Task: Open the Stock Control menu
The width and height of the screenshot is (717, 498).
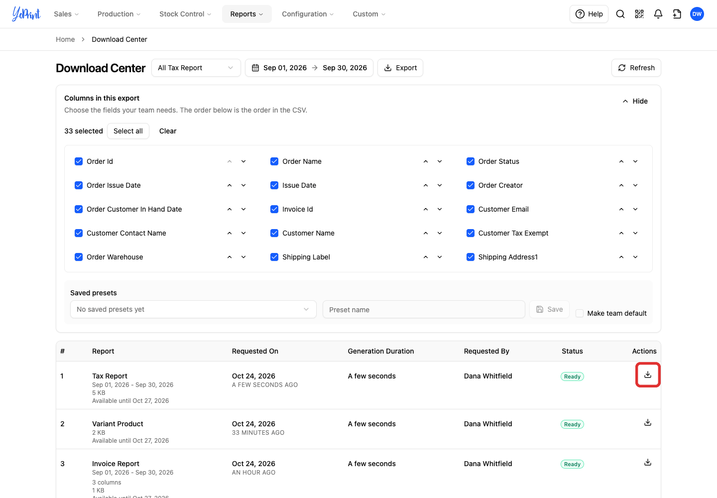Action: (185, 14)
